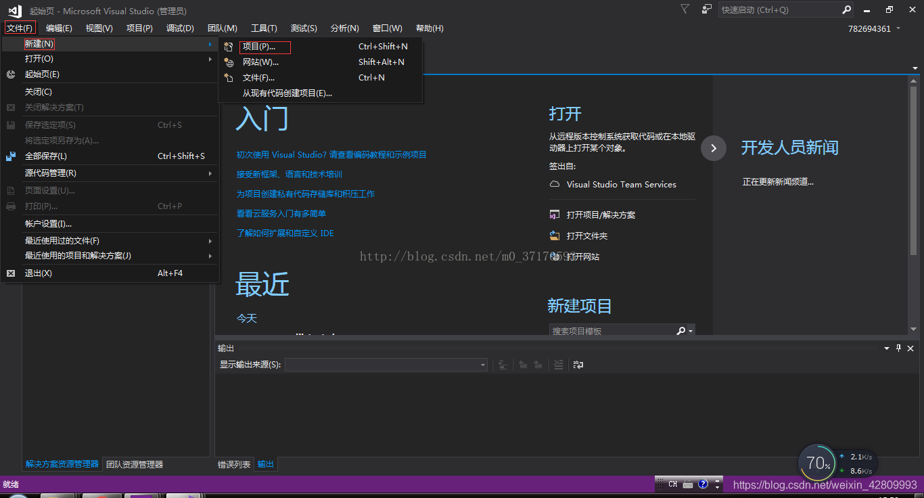Switch to 团队资源管理器 tab
This screenshot has height=498, width=924.
135,464
